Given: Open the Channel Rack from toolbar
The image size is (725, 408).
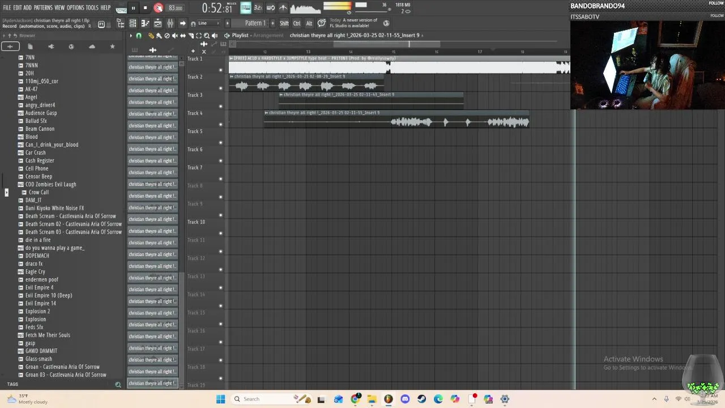Looking at the screenshot, I should (133, 23).
